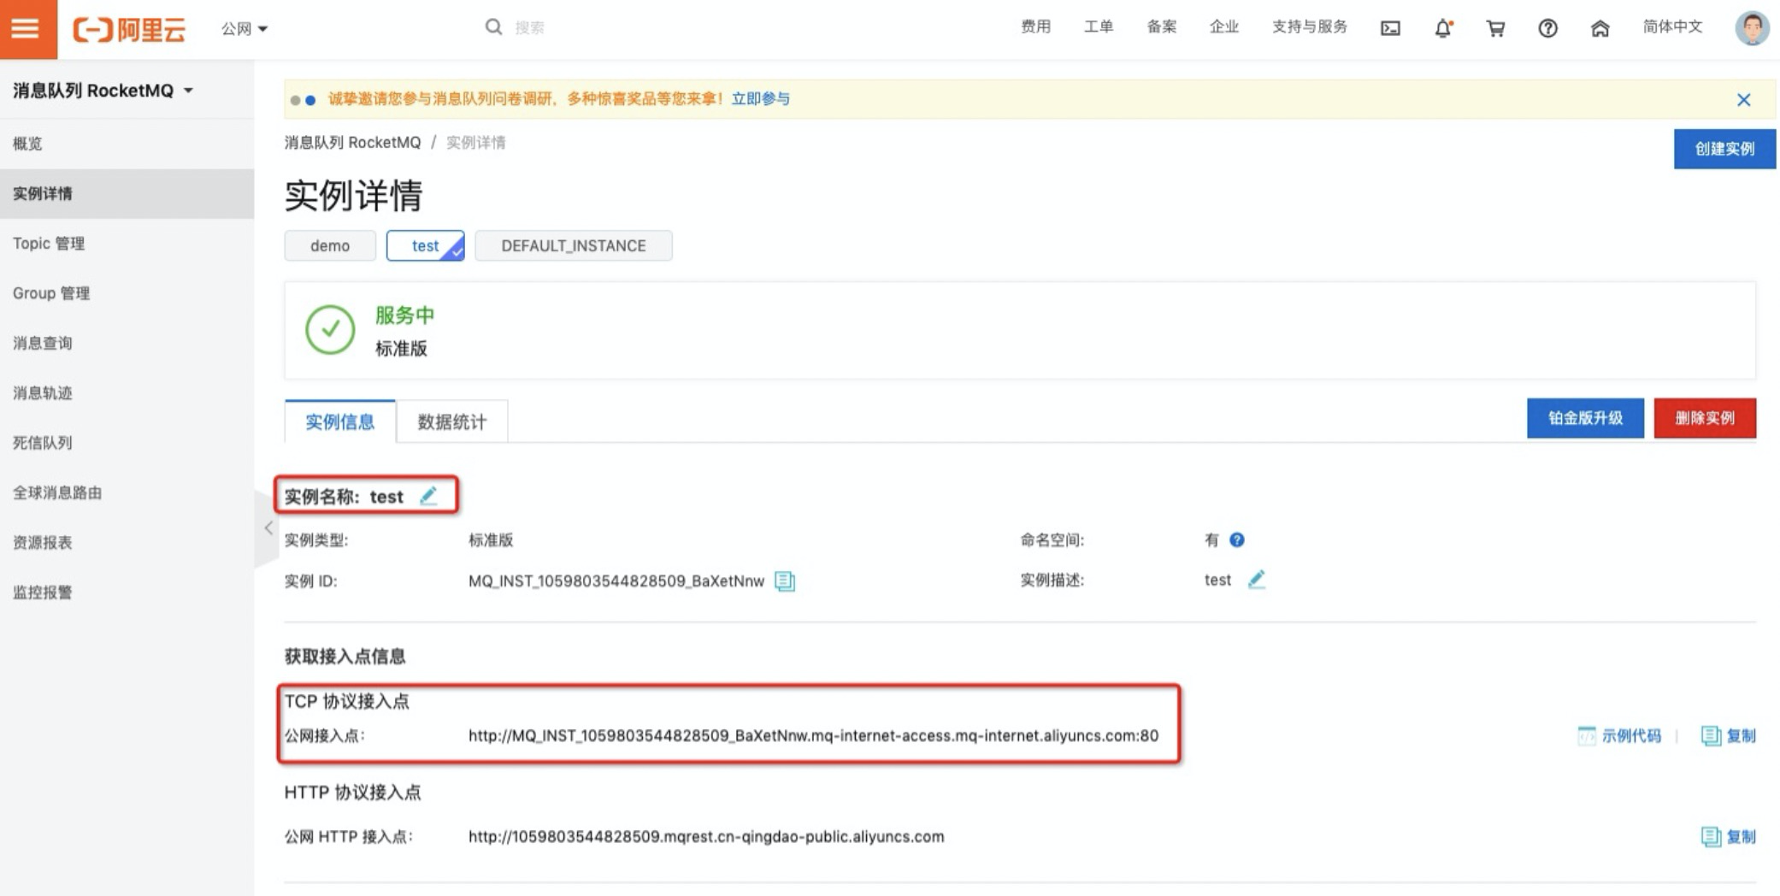This screenshot has width=1780, height=896.
Task: Click the 服务中 status text
Action: pos(404,315)
